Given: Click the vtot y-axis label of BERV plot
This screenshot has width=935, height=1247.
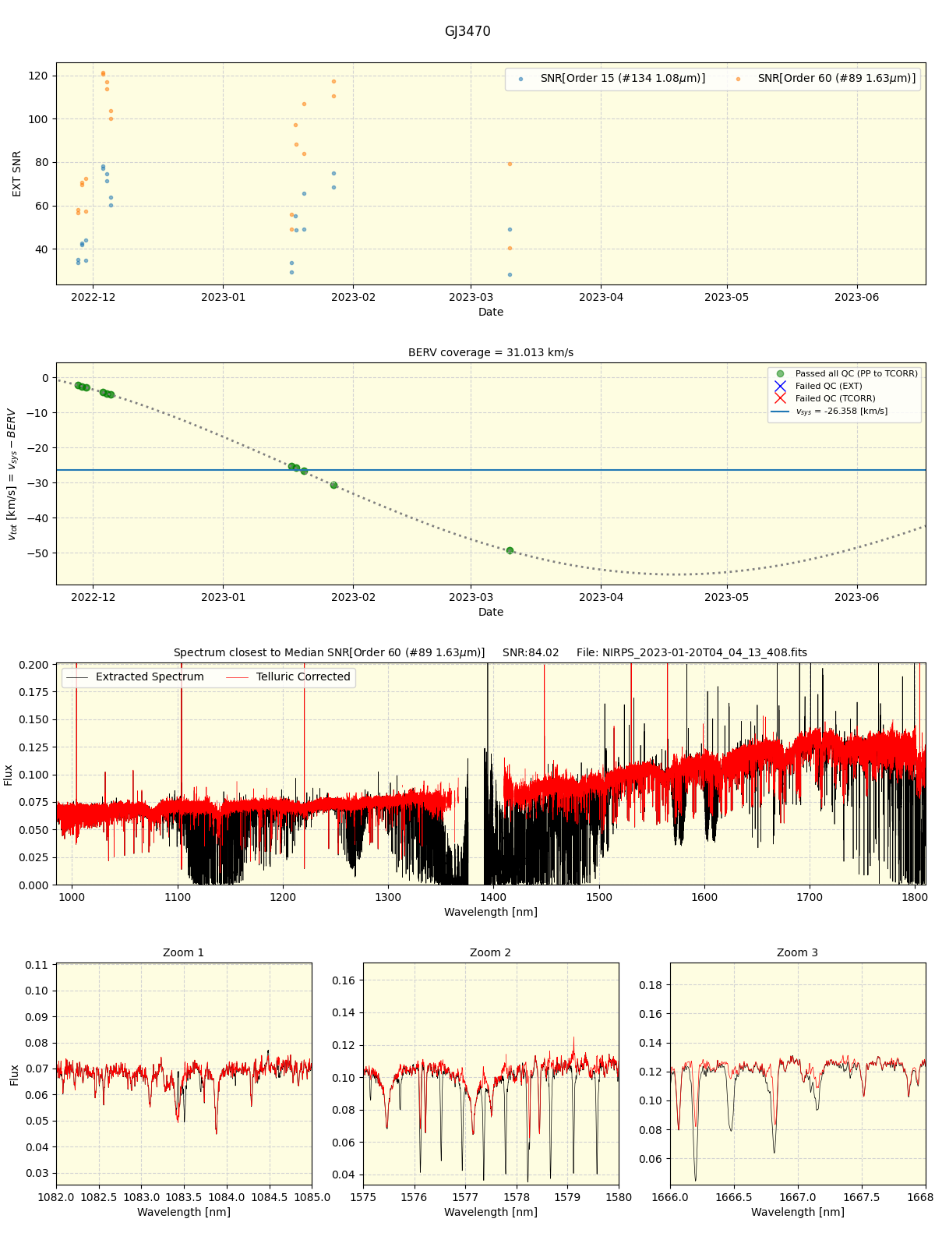Looking at the screenshot, I should click(12, 474).
